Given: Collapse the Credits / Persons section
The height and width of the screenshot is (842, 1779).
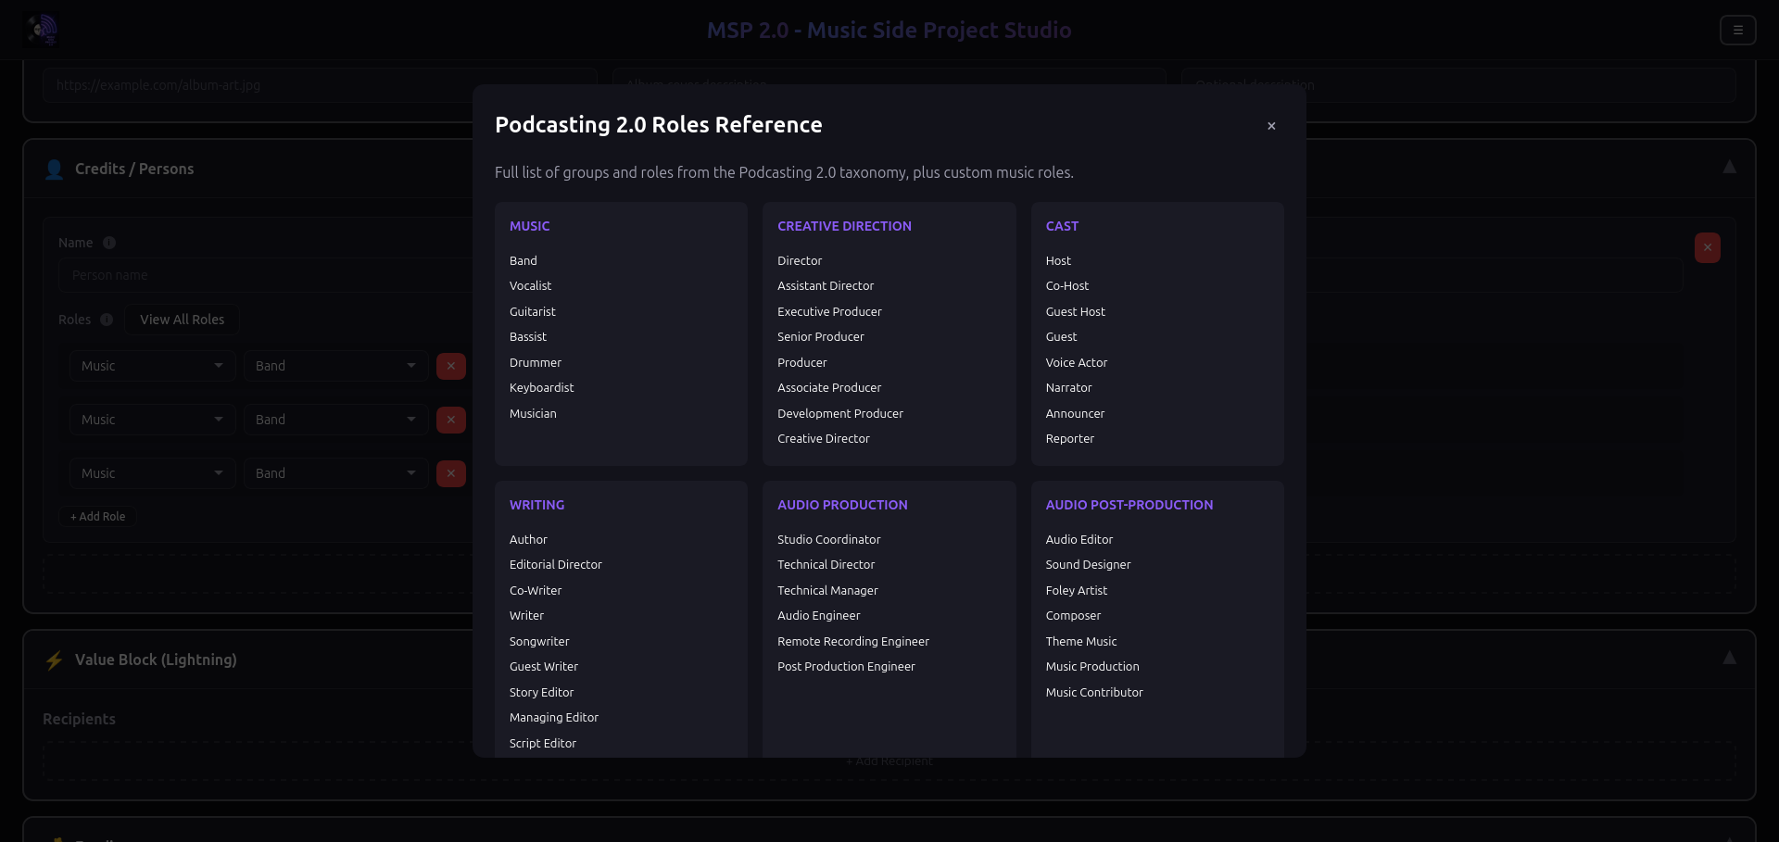Looking at the screenshot, I should coord(1729,168).
